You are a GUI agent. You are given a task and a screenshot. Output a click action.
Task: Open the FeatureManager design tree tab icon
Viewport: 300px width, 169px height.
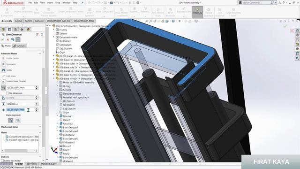click(3, 29)
